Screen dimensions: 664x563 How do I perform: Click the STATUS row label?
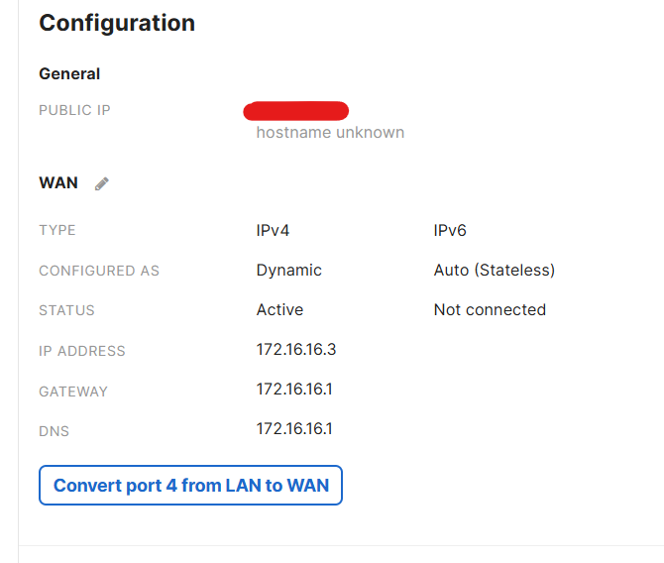[66, 310]
